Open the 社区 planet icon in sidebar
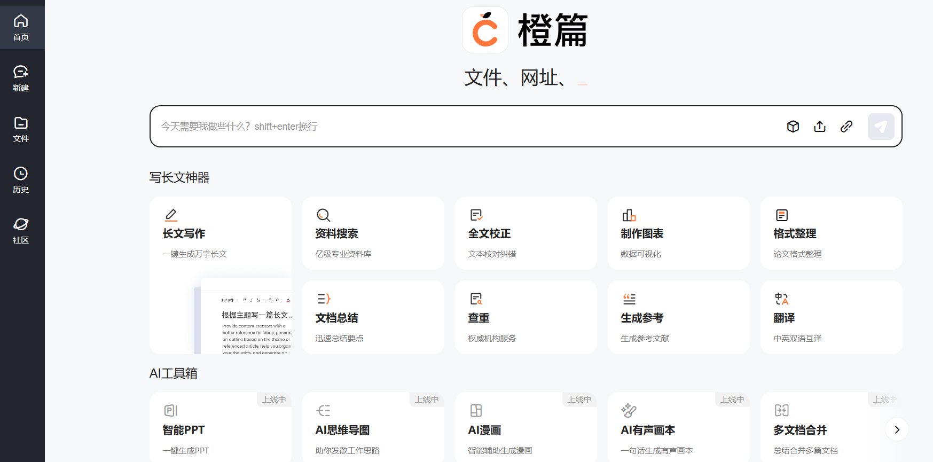The width and height of the screenshot is (933, 462). [x=21, y=224]
